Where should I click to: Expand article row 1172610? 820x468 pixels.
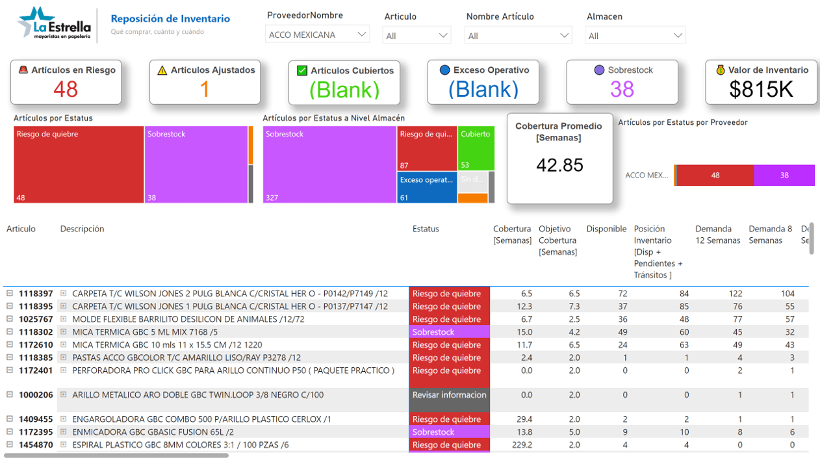coord(10,344)
